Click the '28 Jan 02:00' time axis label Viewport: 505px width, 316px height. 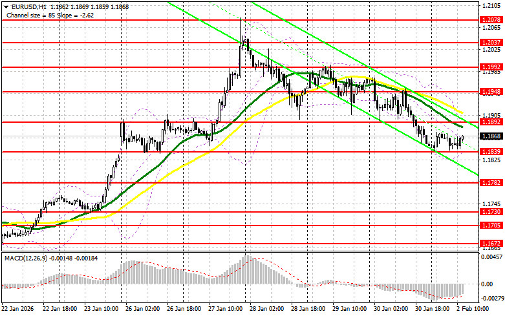(x=267, y=309)
